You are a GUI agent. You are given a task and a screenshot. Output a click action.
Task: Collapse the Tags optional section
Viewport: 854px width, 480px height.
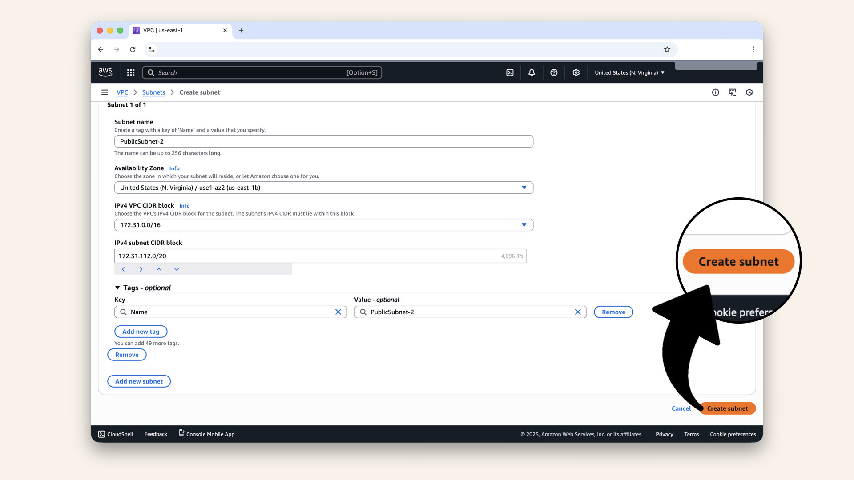tap(118, 288)
